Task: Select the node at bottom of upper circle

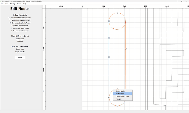Action: point(117,29)
